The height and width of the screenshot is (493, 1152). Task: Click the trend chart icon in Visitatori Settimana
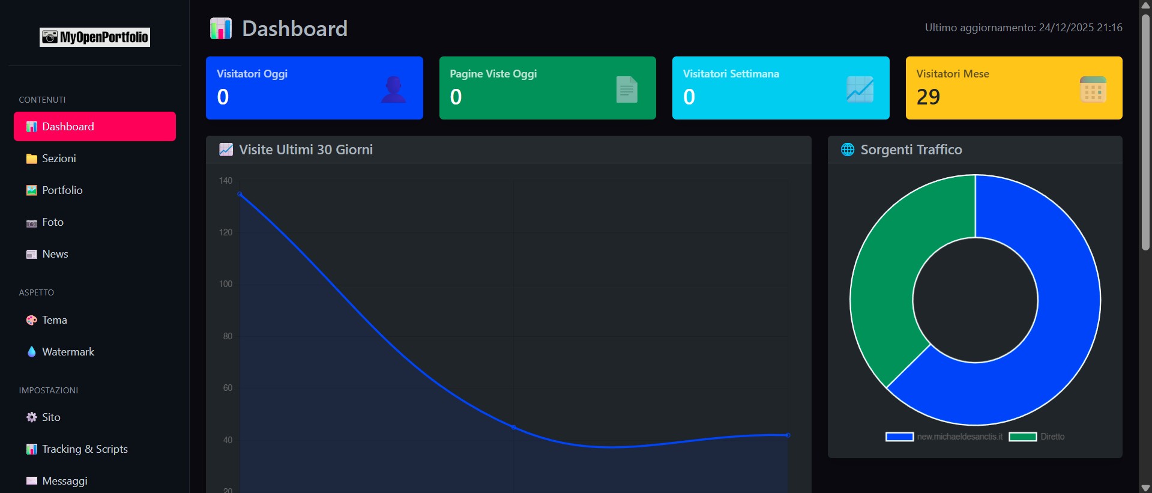point(860,89)
